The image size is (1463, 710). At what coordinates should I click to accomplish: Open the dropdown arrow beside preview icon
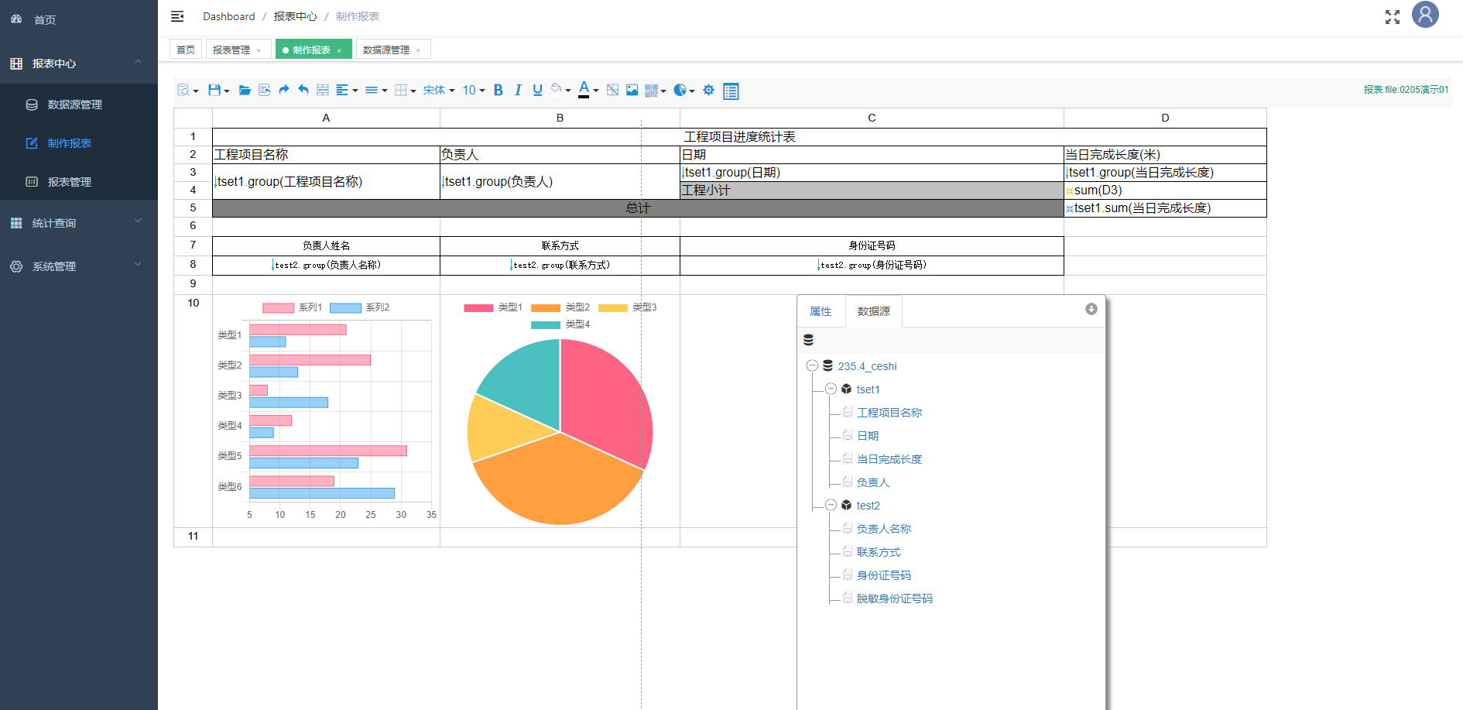196,91
